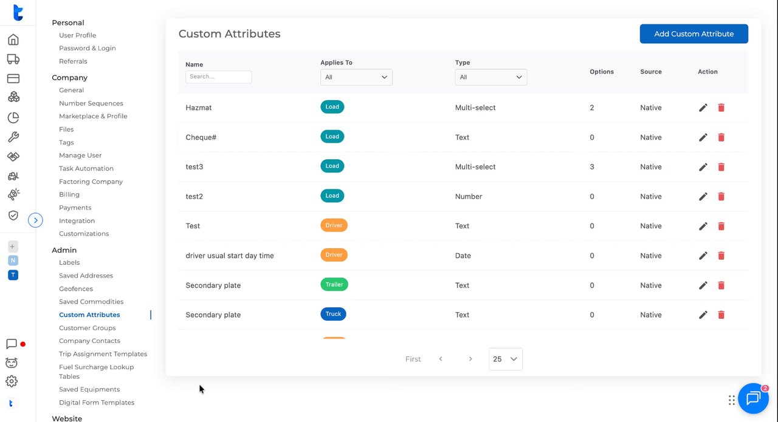Screen dimensions: 778x422
Task: Delete the driver usual start day time attribute
Action: point(721,256)
